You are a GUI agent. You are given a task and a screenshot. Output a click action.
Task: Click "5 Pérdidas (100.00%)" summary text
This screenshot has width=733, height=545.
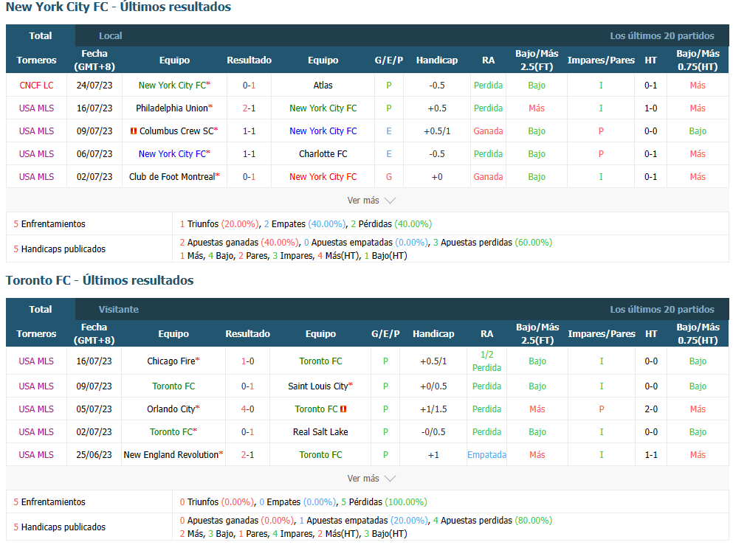[384, 502]
